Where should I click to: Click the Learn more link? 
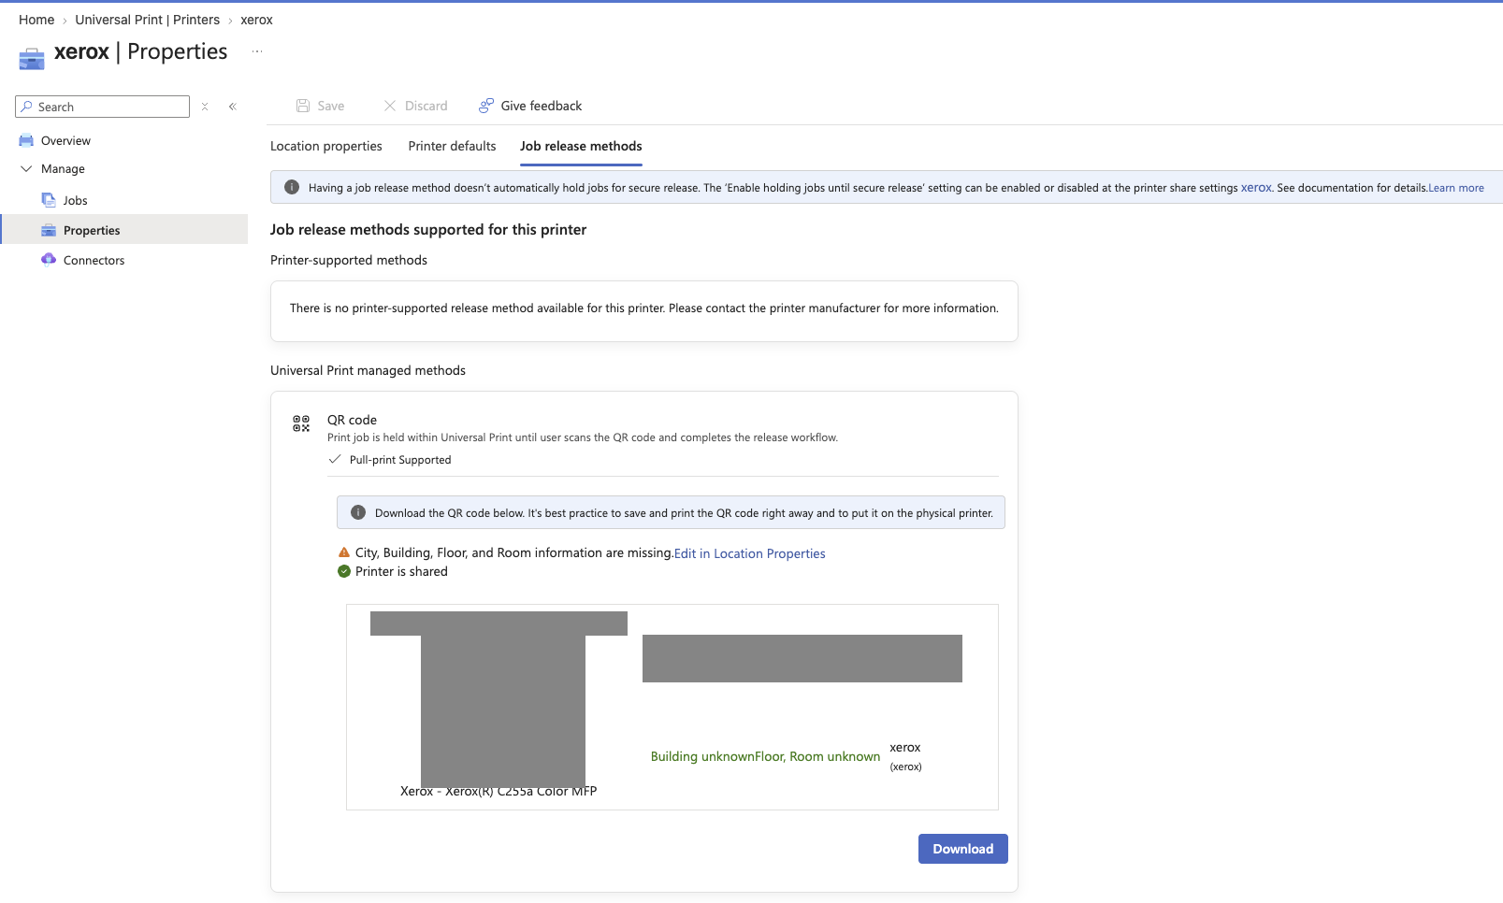pos(1456,188)
